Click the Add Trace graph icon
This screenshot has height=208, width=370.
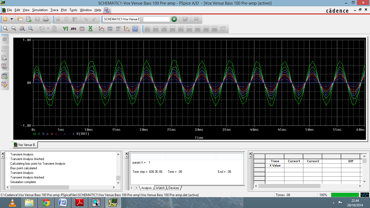(x=102, y=29)
